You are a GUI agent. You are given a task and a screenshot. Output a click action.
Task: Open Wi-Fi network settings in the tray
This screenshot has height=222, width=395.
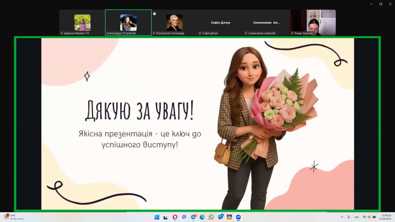(364, 217)
